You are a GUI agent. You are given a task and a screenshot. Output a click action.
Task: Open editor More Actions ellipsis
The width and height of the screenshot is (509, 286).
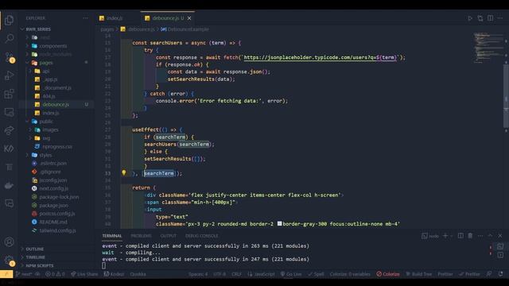(x=500, y=18)
